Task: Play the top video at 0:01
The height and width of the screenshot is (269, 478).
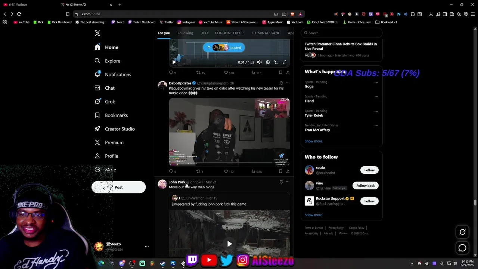Action: click(174, 62)
